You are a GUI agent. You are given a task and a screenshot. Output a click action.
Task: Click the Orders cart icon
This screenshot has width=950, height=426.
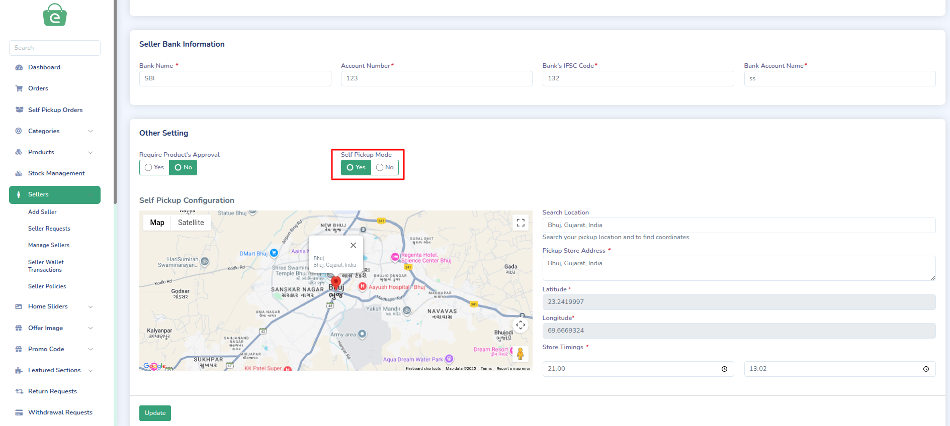19,88
